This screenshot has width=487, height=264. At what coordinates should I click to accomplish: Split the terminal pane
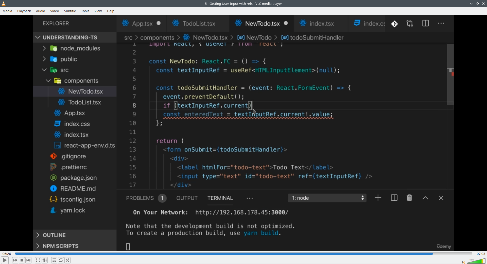click(x=394, y=198)
